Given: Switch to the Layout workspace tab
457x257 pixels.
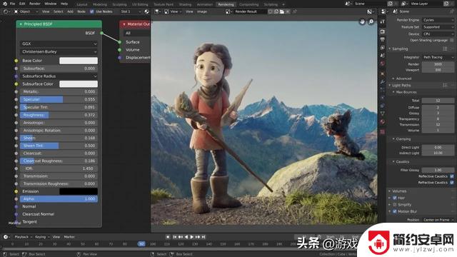Looking at the screenshot, I should coord(82,4).
